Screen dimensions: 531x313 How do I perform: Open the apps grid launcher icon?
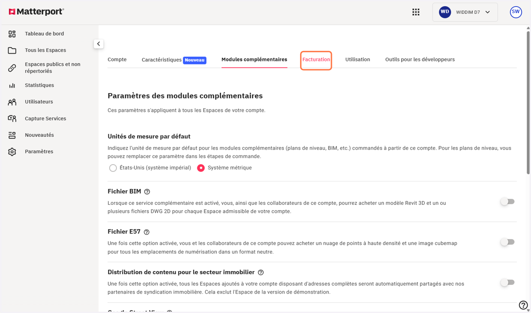coord(416,12)
